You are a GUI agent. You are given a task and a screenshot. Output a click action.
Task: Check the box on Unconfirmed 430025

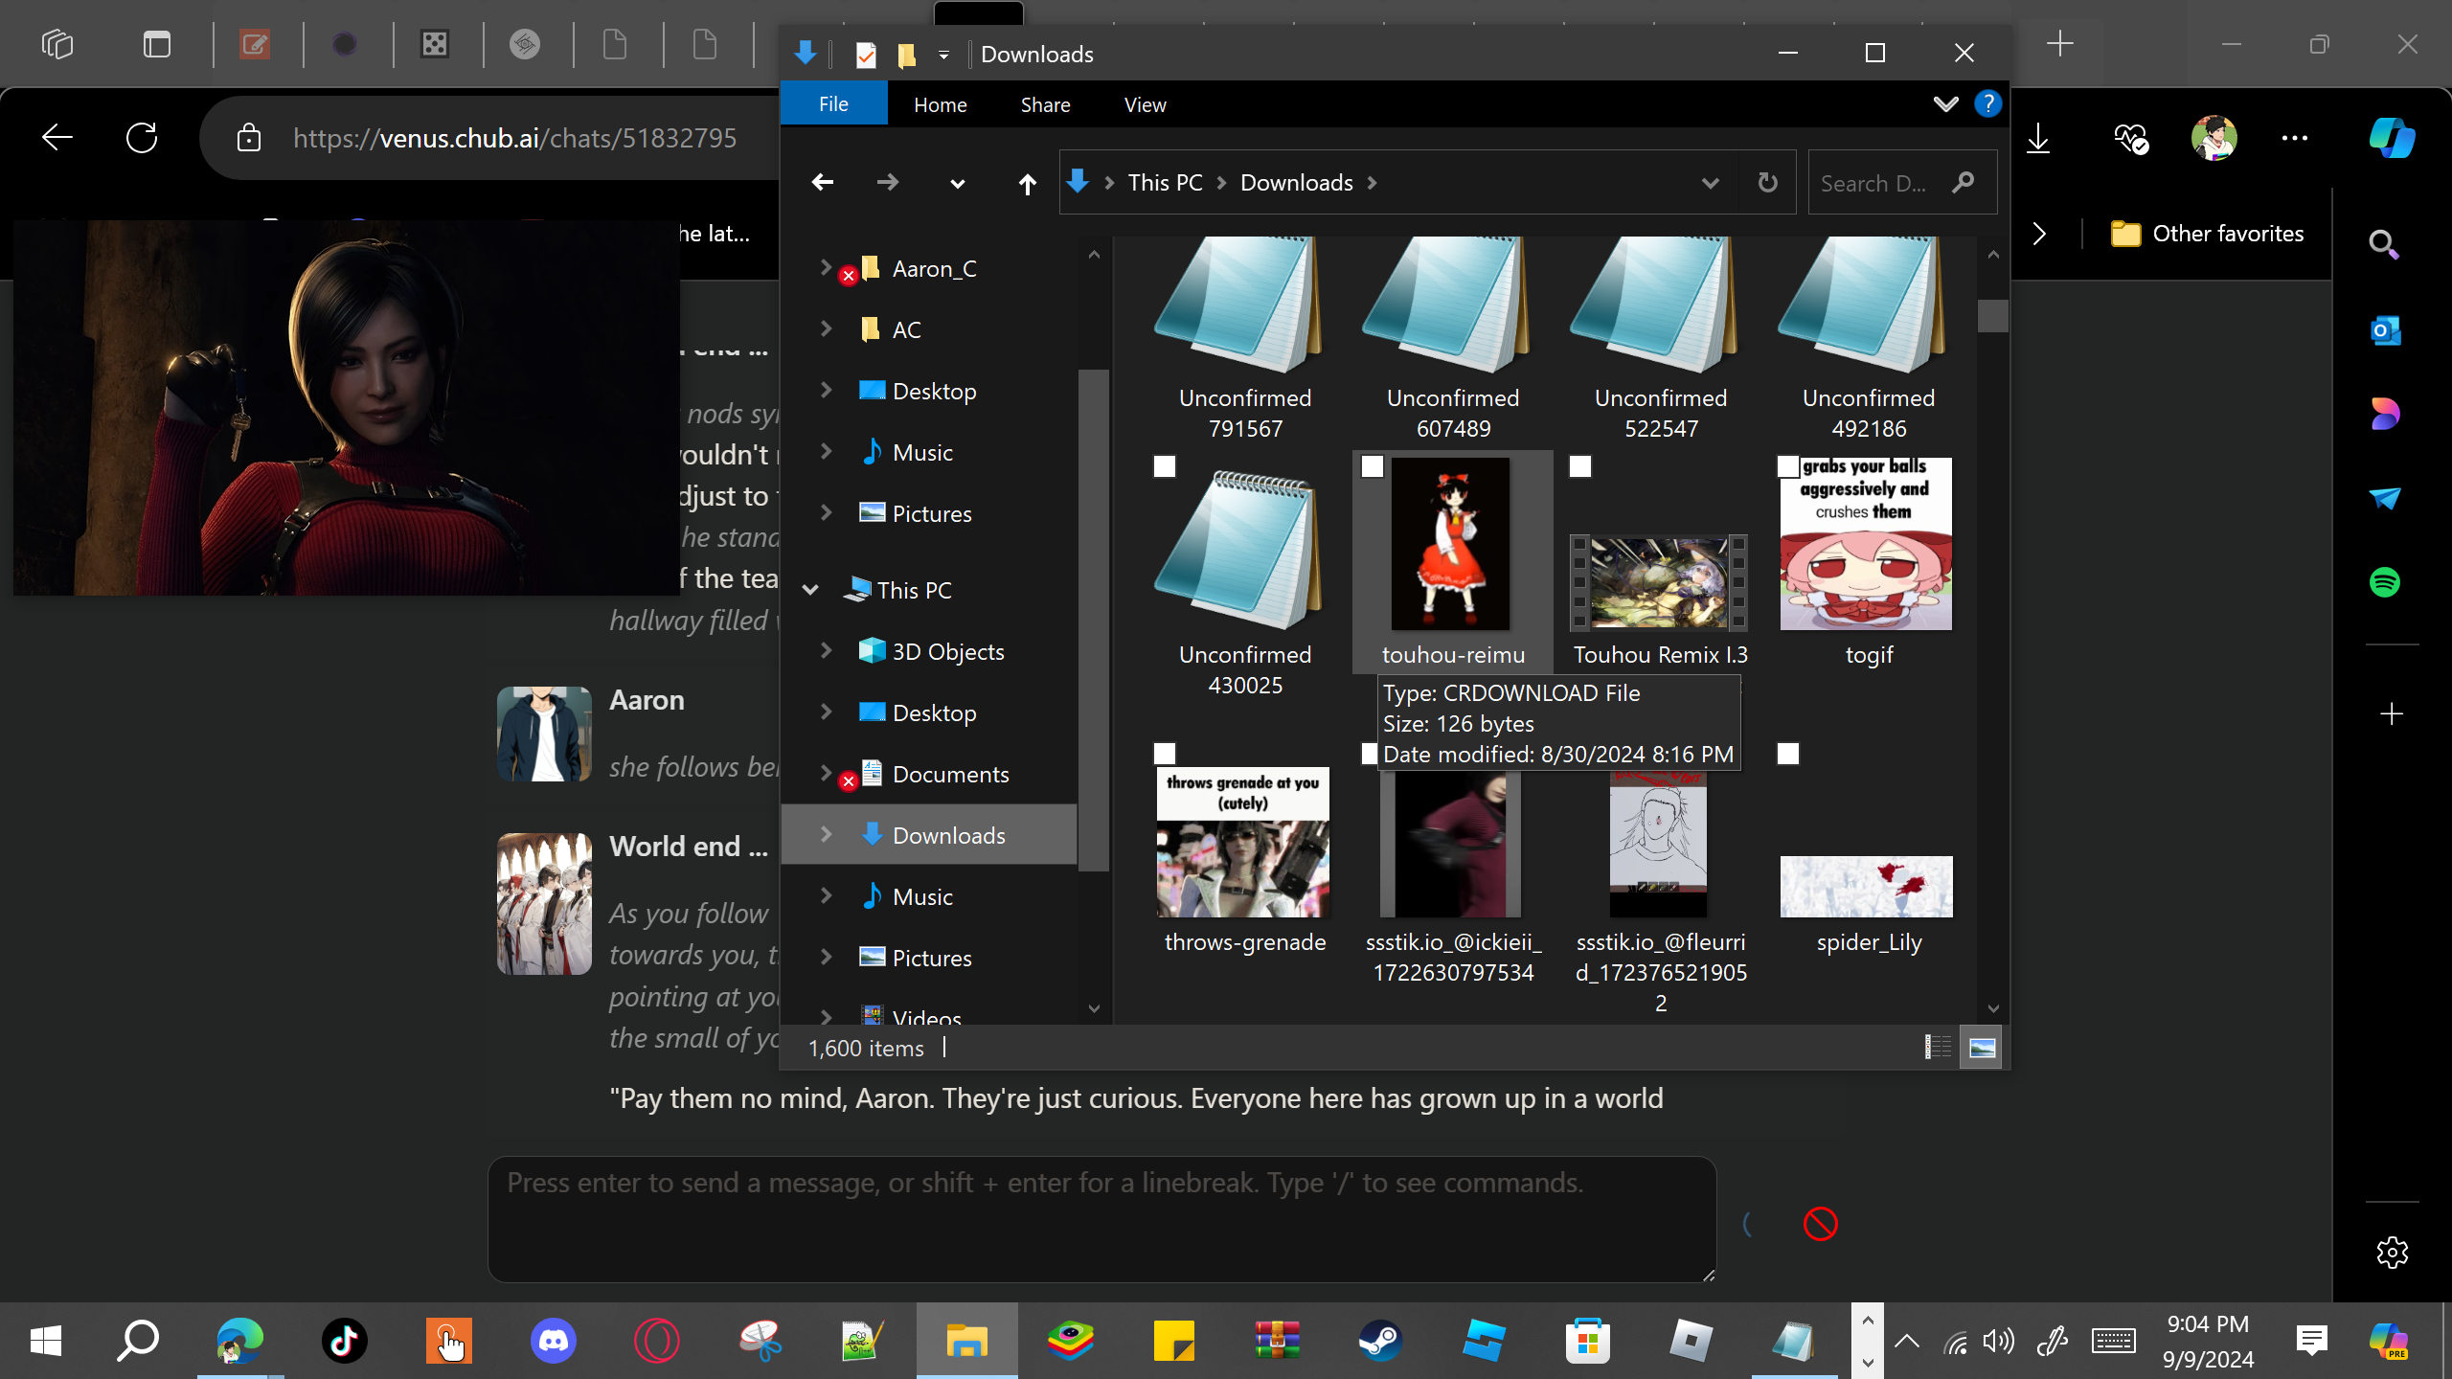click(1164, 466)
